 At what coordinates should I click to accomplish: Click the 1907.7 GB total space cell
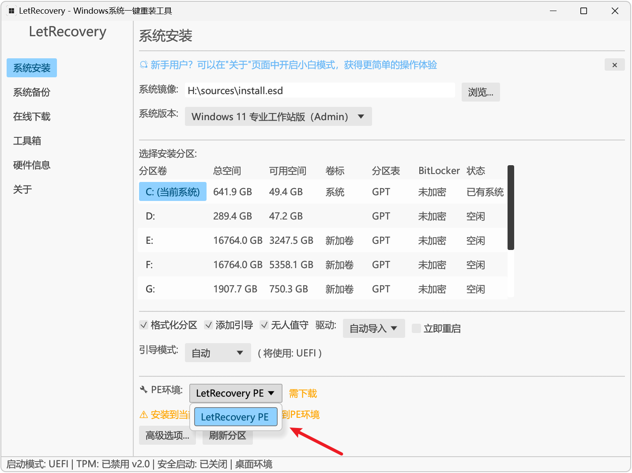pyautogui.click(x=235, y=289)
